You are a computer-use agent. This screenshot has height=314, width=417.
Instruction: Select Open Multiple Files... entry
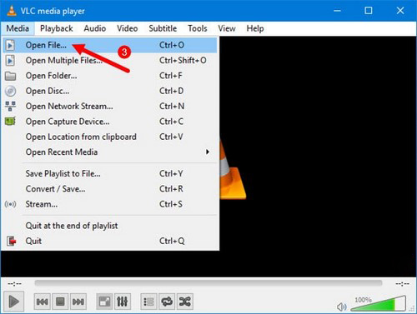(110, 60)
